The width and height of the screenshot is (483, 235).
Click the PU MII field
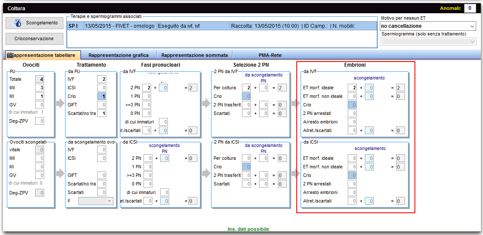coord(40,88)
